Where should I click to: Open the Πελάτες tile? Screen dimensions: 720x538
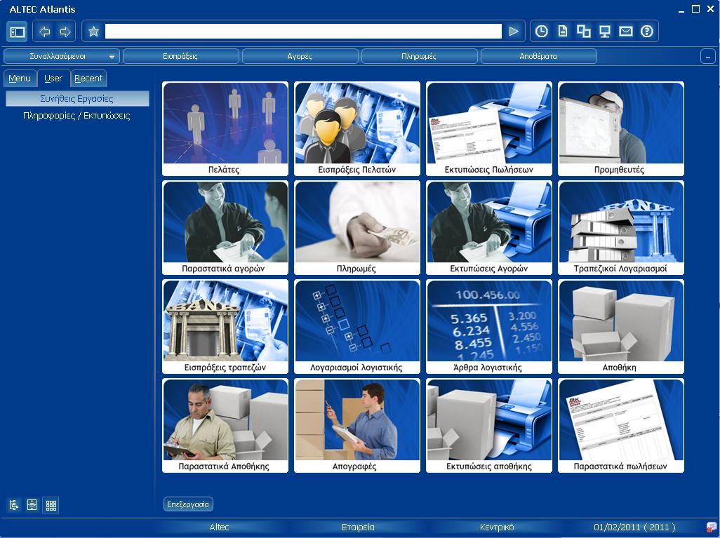(x=225, y=129)
